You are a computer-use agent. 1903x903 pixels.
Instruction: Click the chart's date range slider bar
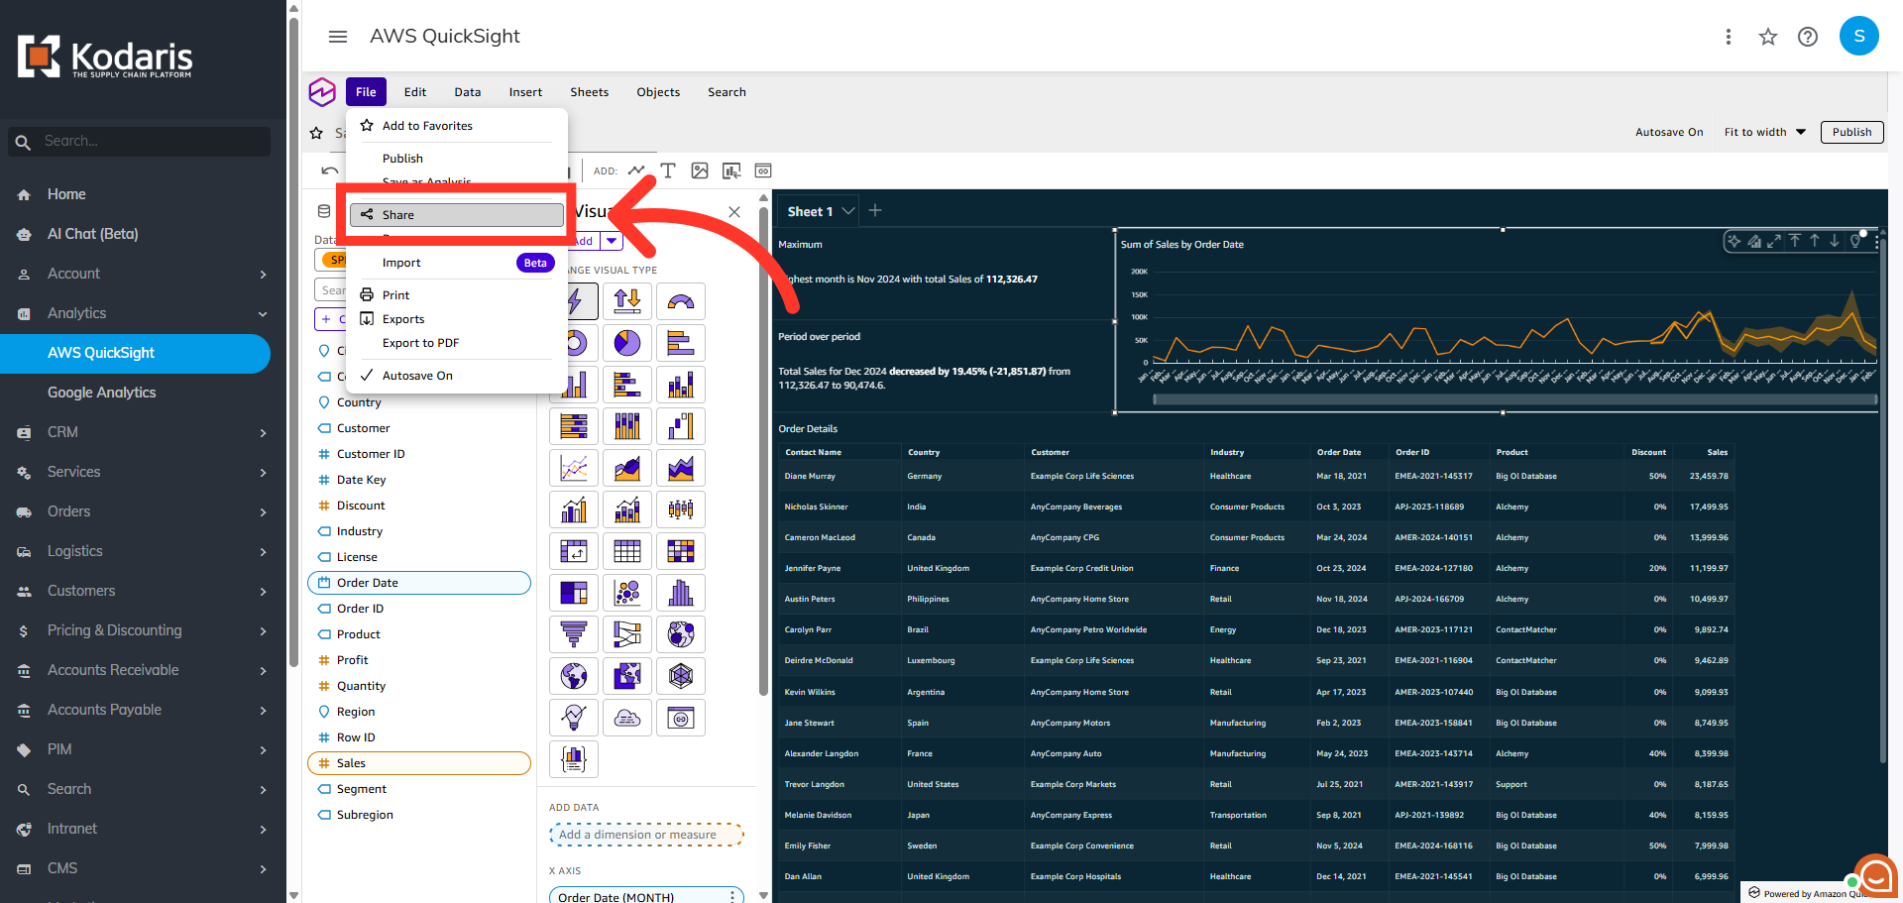pos(1513,399)
